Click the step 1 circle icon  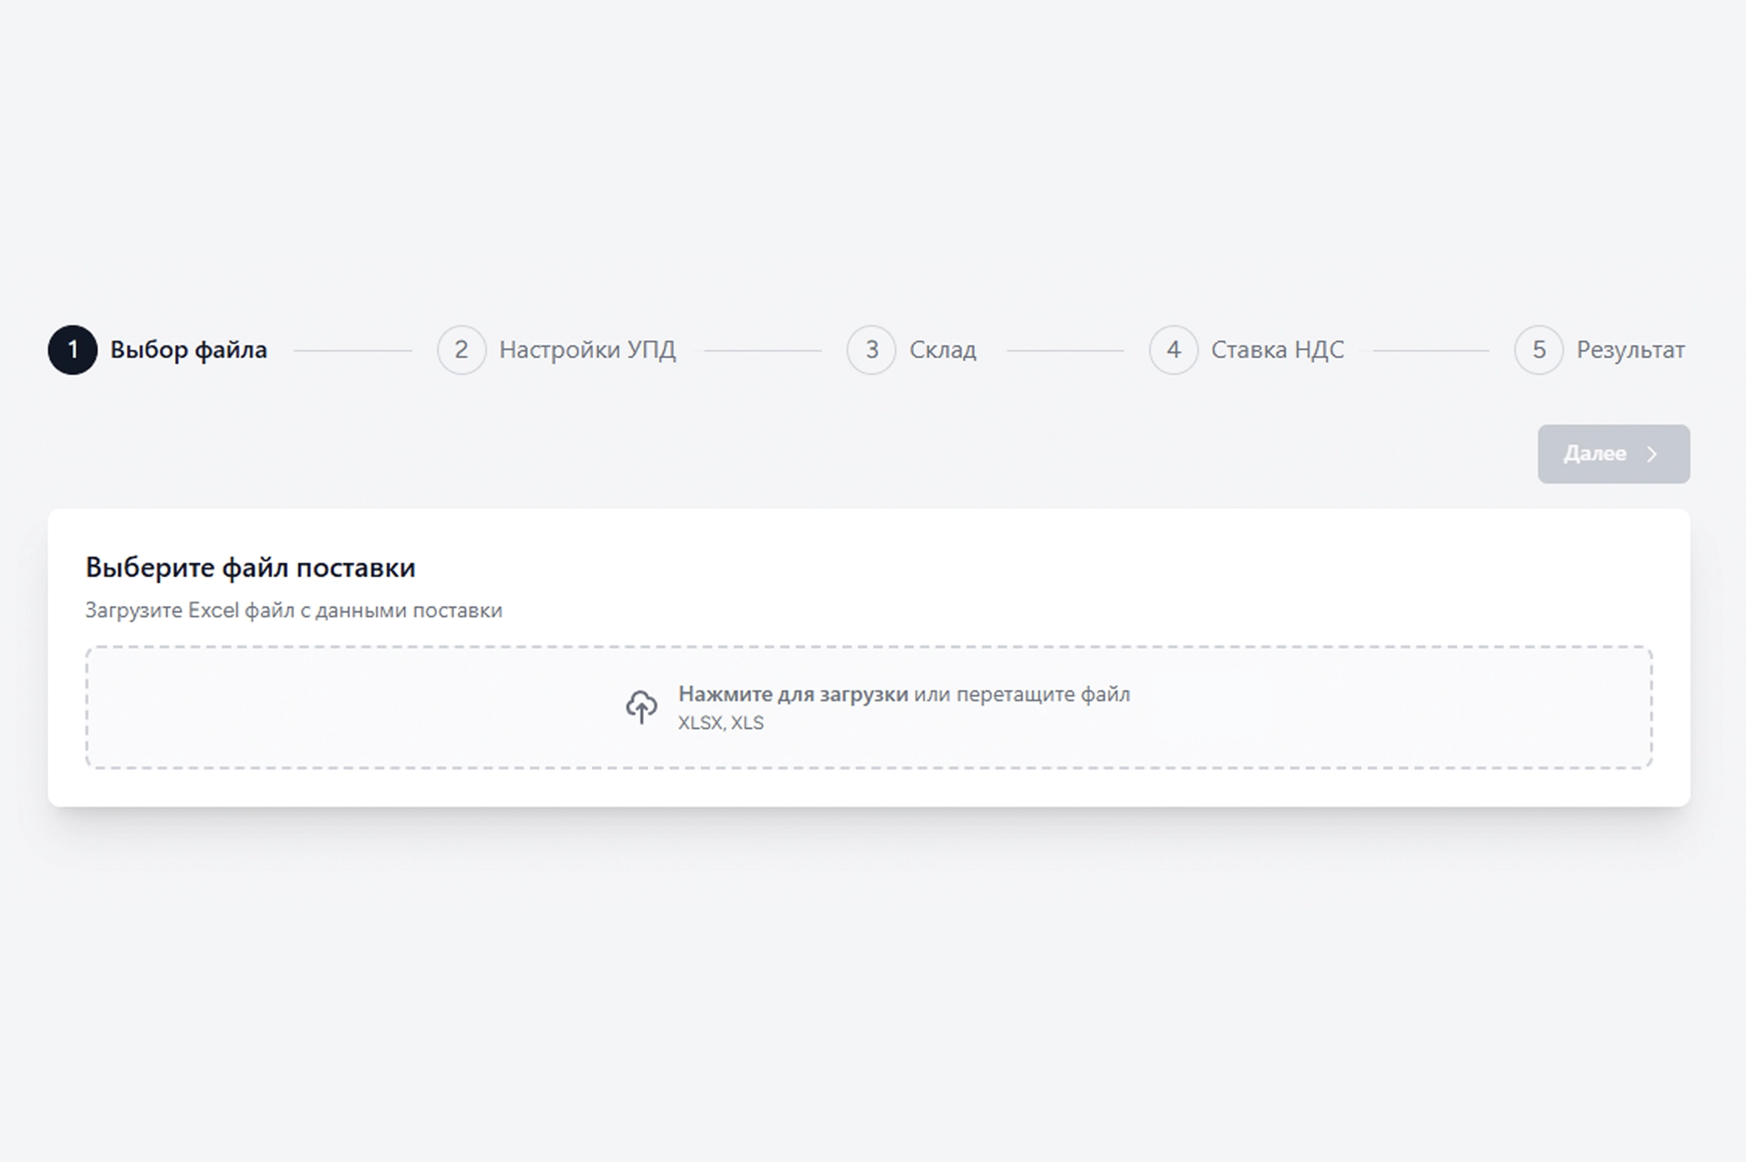72,350
